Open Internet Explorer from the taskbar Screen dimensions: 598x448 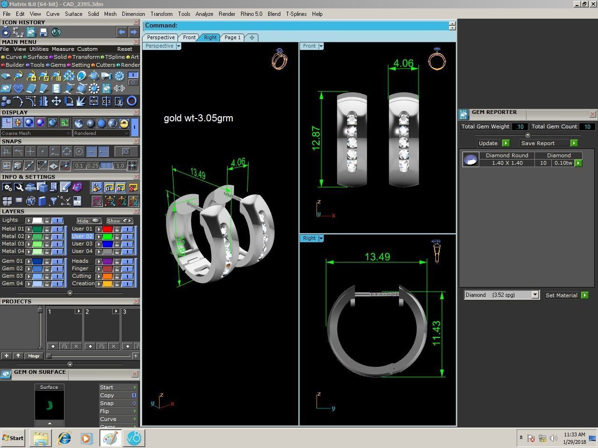click(64, 438)
